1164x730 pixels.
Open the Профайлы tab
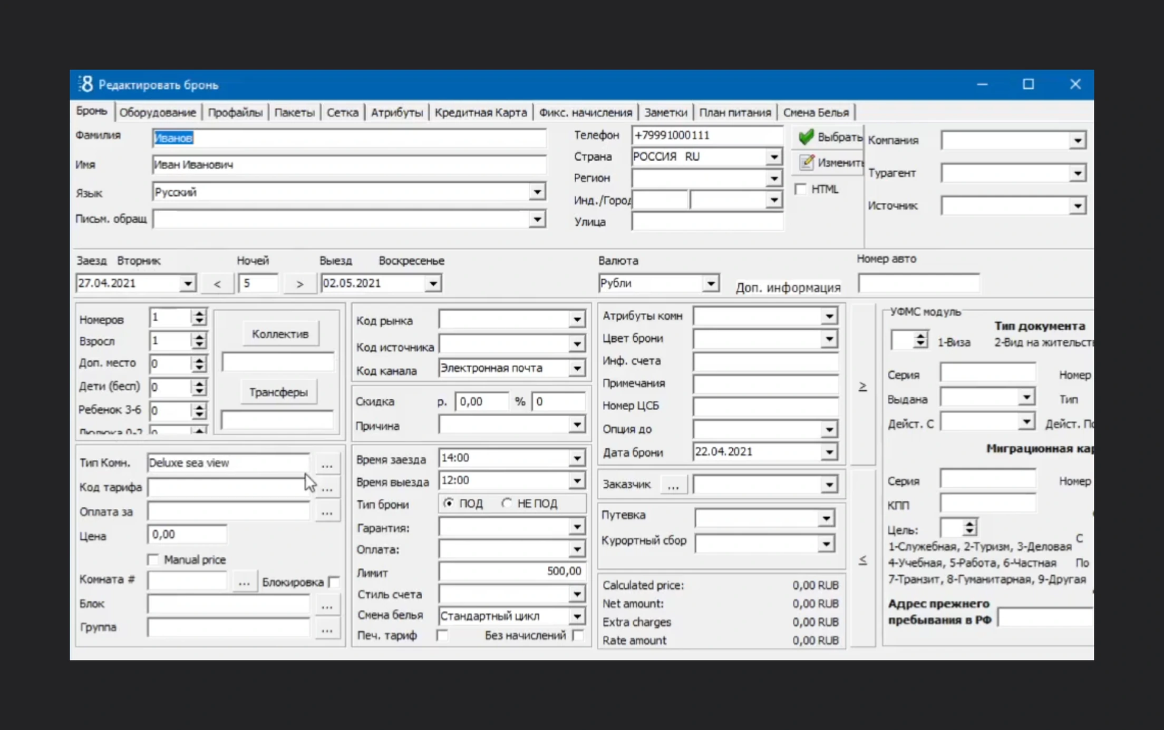point(235,113)
